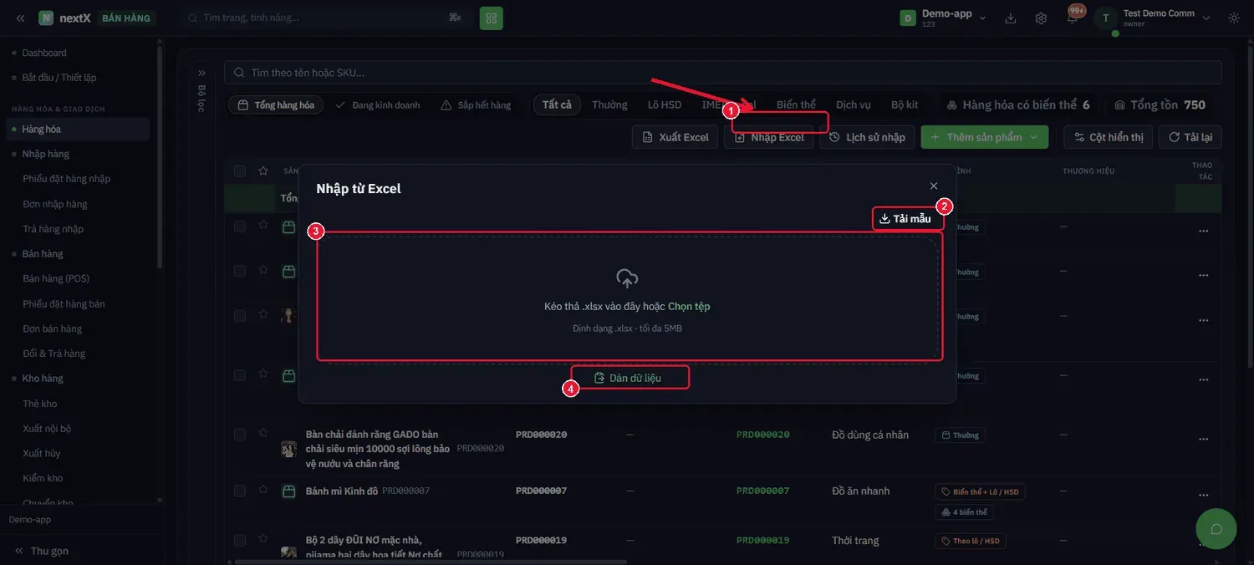
Task: Favorite the Bánh mì Kinh đô product star
Action: coord(263,491)
